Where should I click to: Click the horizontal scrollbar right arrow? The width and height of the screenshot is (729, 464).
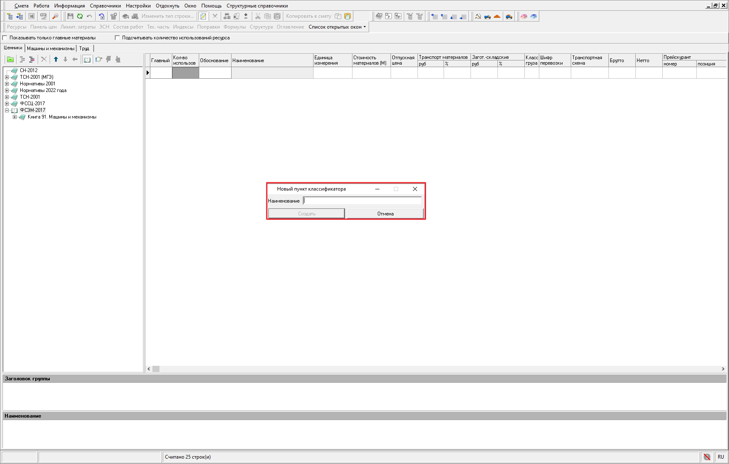point(723,369)
